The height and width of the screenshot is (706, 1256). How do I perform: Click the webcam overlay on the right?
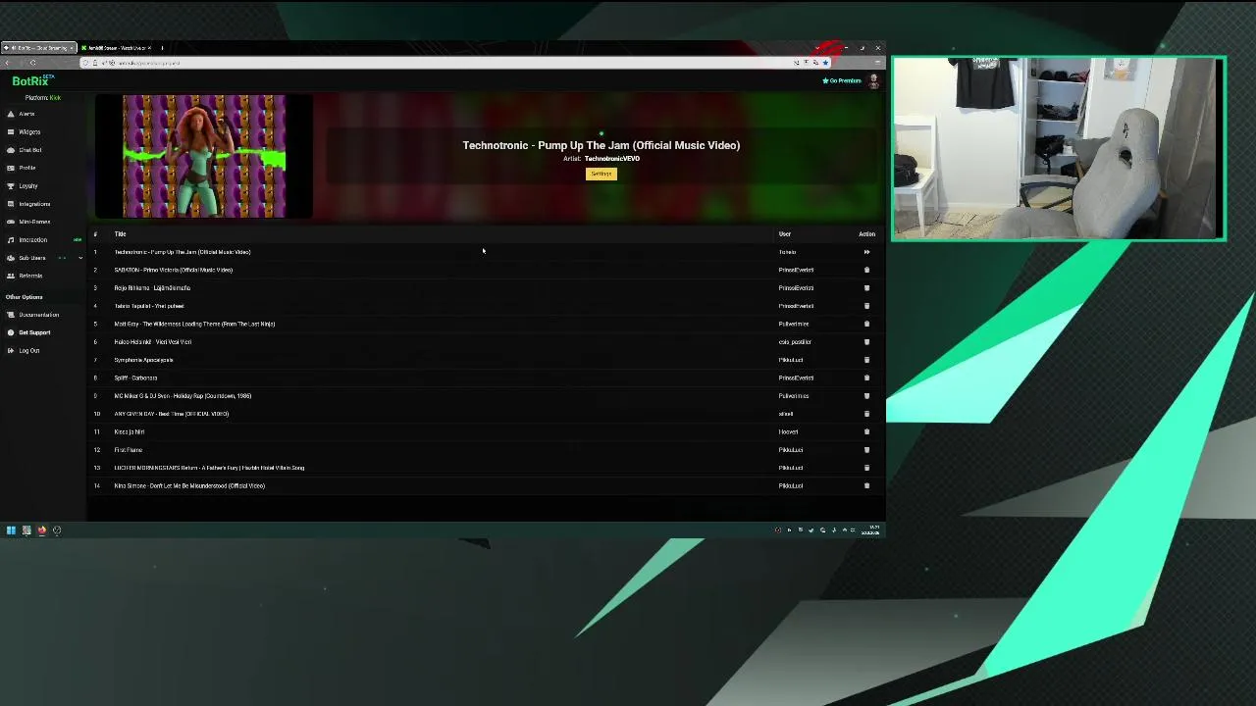point(1059,148)
